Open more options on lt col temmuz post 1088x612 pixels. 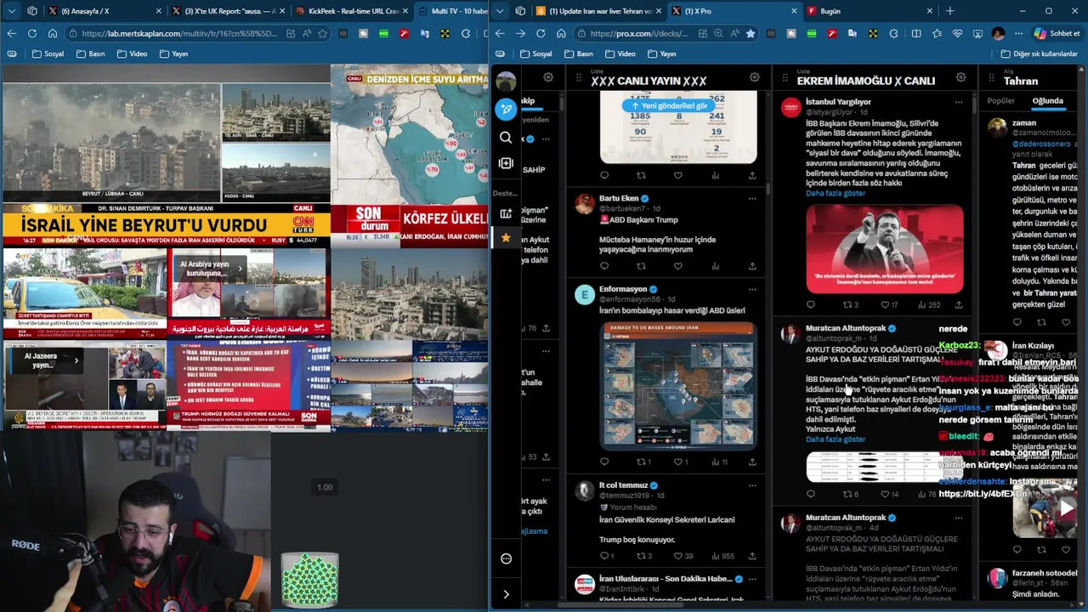point(751,486)
